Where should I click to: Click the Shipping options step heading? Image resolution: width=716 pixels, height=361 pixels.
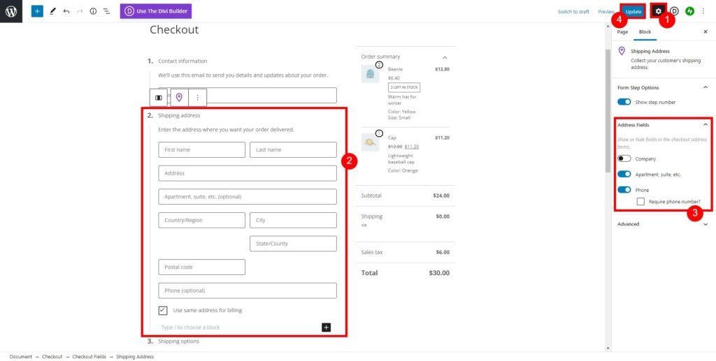[178, 341]
